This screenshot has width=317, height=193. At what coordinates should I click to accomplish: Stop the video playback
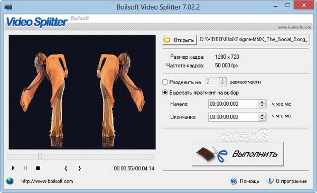click(38, 168)
